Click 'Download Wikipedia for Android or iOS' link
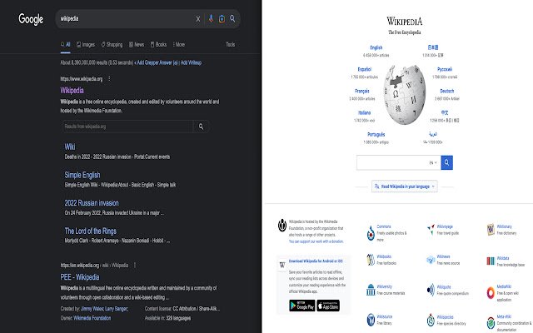This screenshot has width=533, height=333. point(316,261)
